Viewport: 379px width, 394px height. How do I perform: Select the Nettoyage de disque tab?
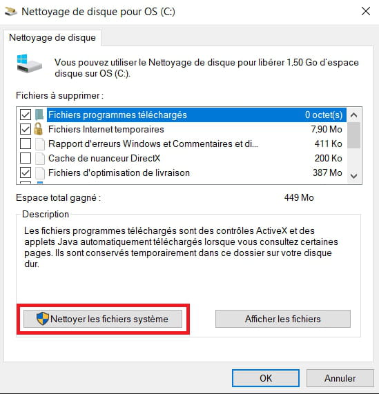coord(52,38)
